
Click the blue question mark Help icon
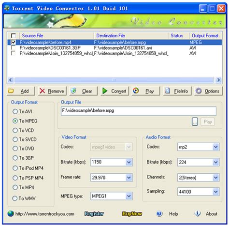159,213
